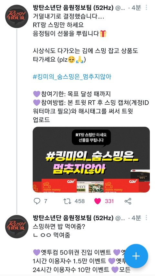View the 7 replies count
This screenshot has height=276, width=155.
(x=46, y=201)
